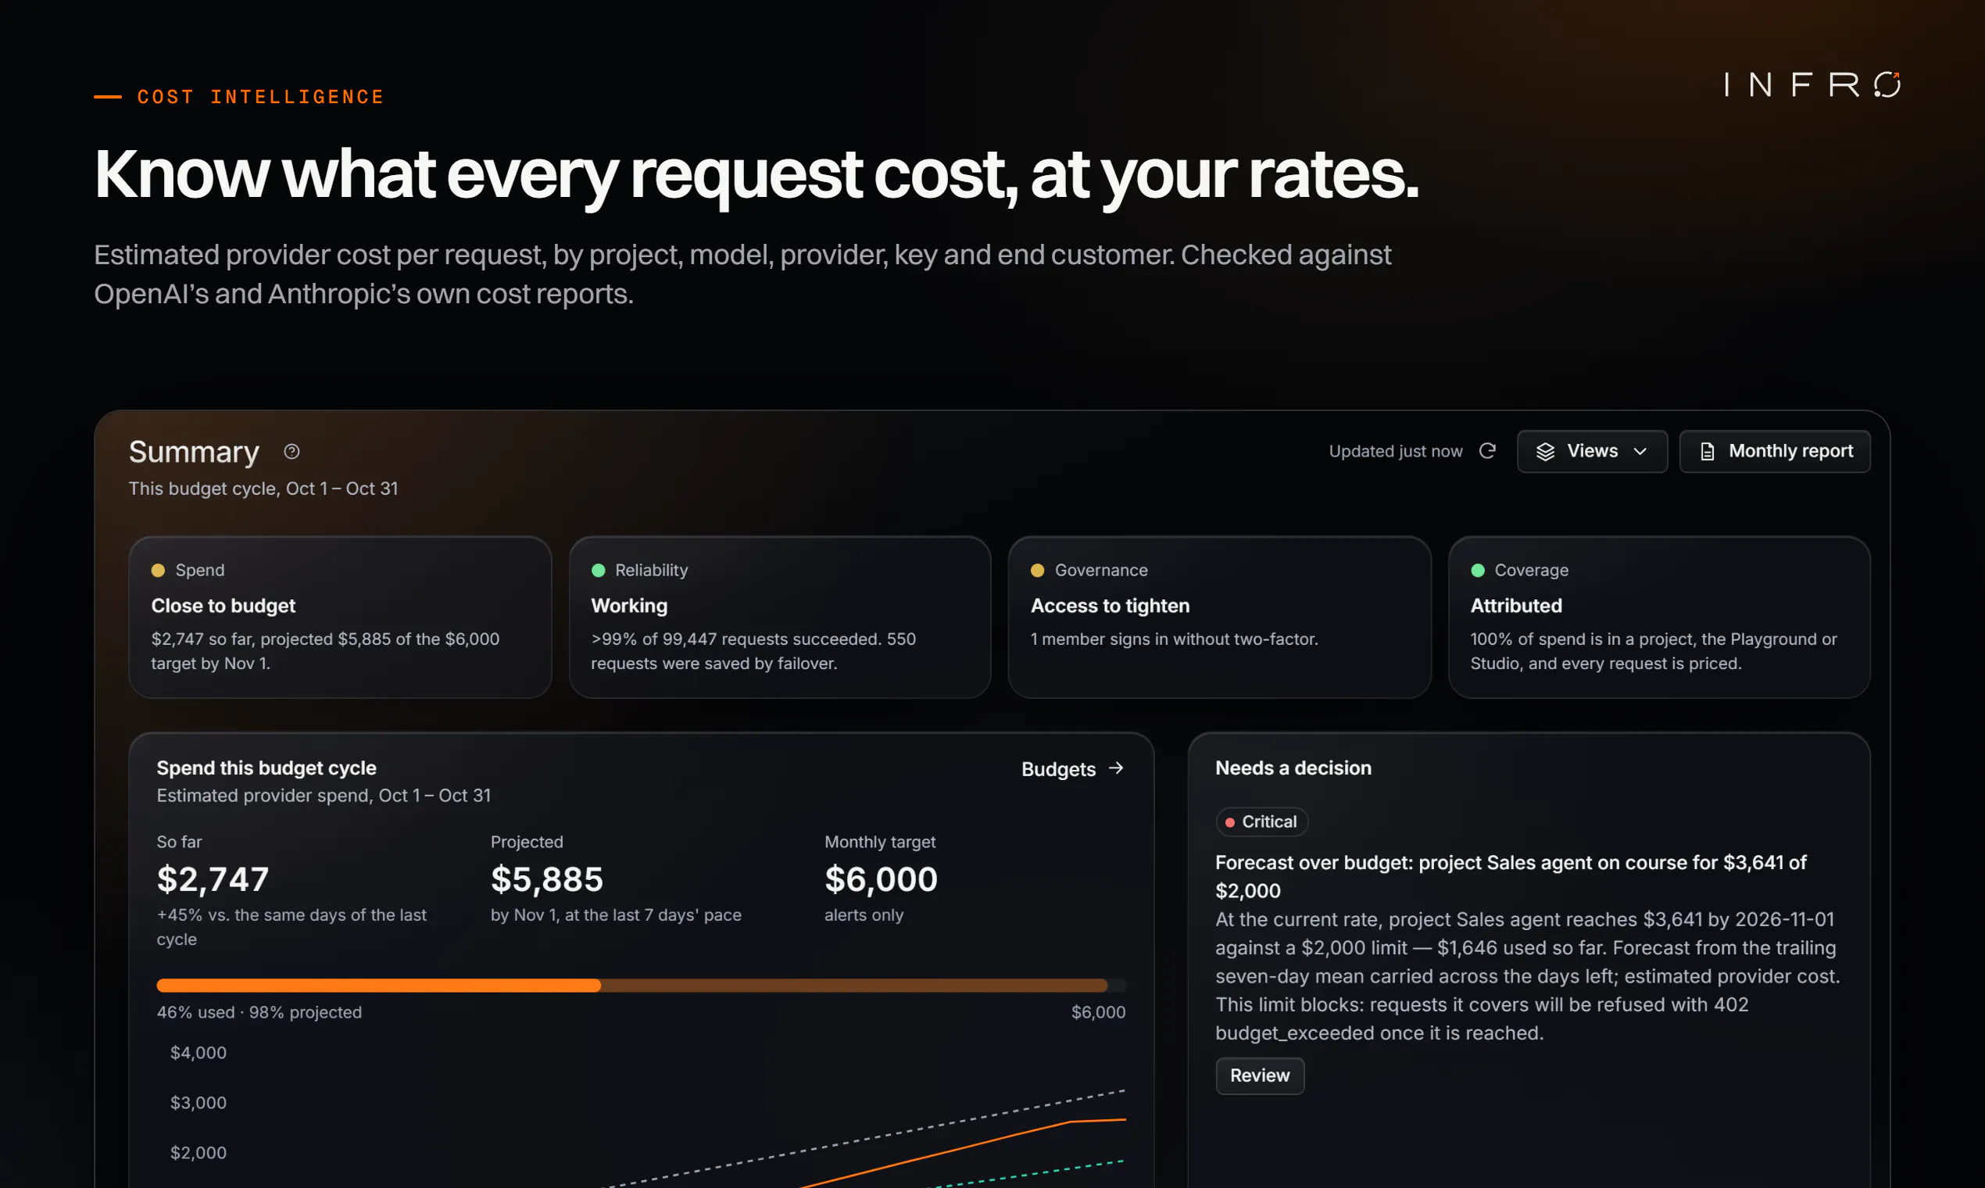
Task: Click the arrow icon next to Budgets
Action: (1116, 768)
